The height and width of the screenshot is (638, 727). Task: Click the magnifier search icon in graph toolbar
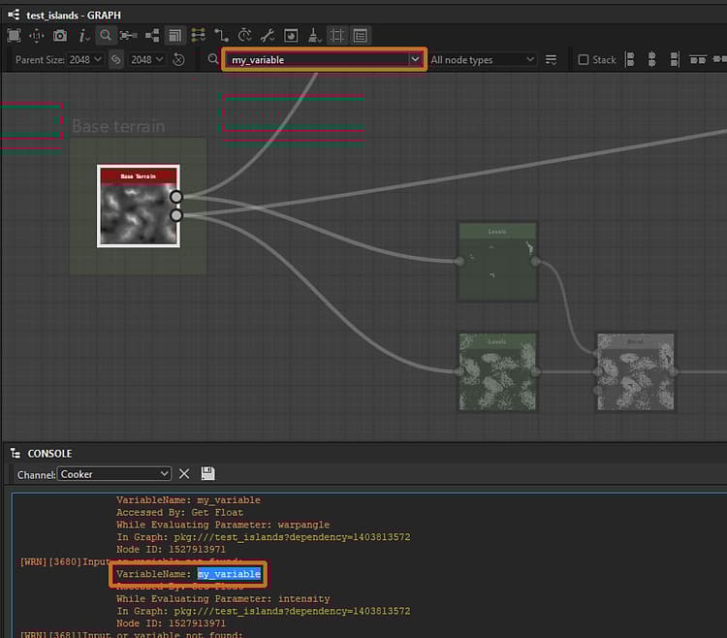pyautogui.click(x=106, y=36)
